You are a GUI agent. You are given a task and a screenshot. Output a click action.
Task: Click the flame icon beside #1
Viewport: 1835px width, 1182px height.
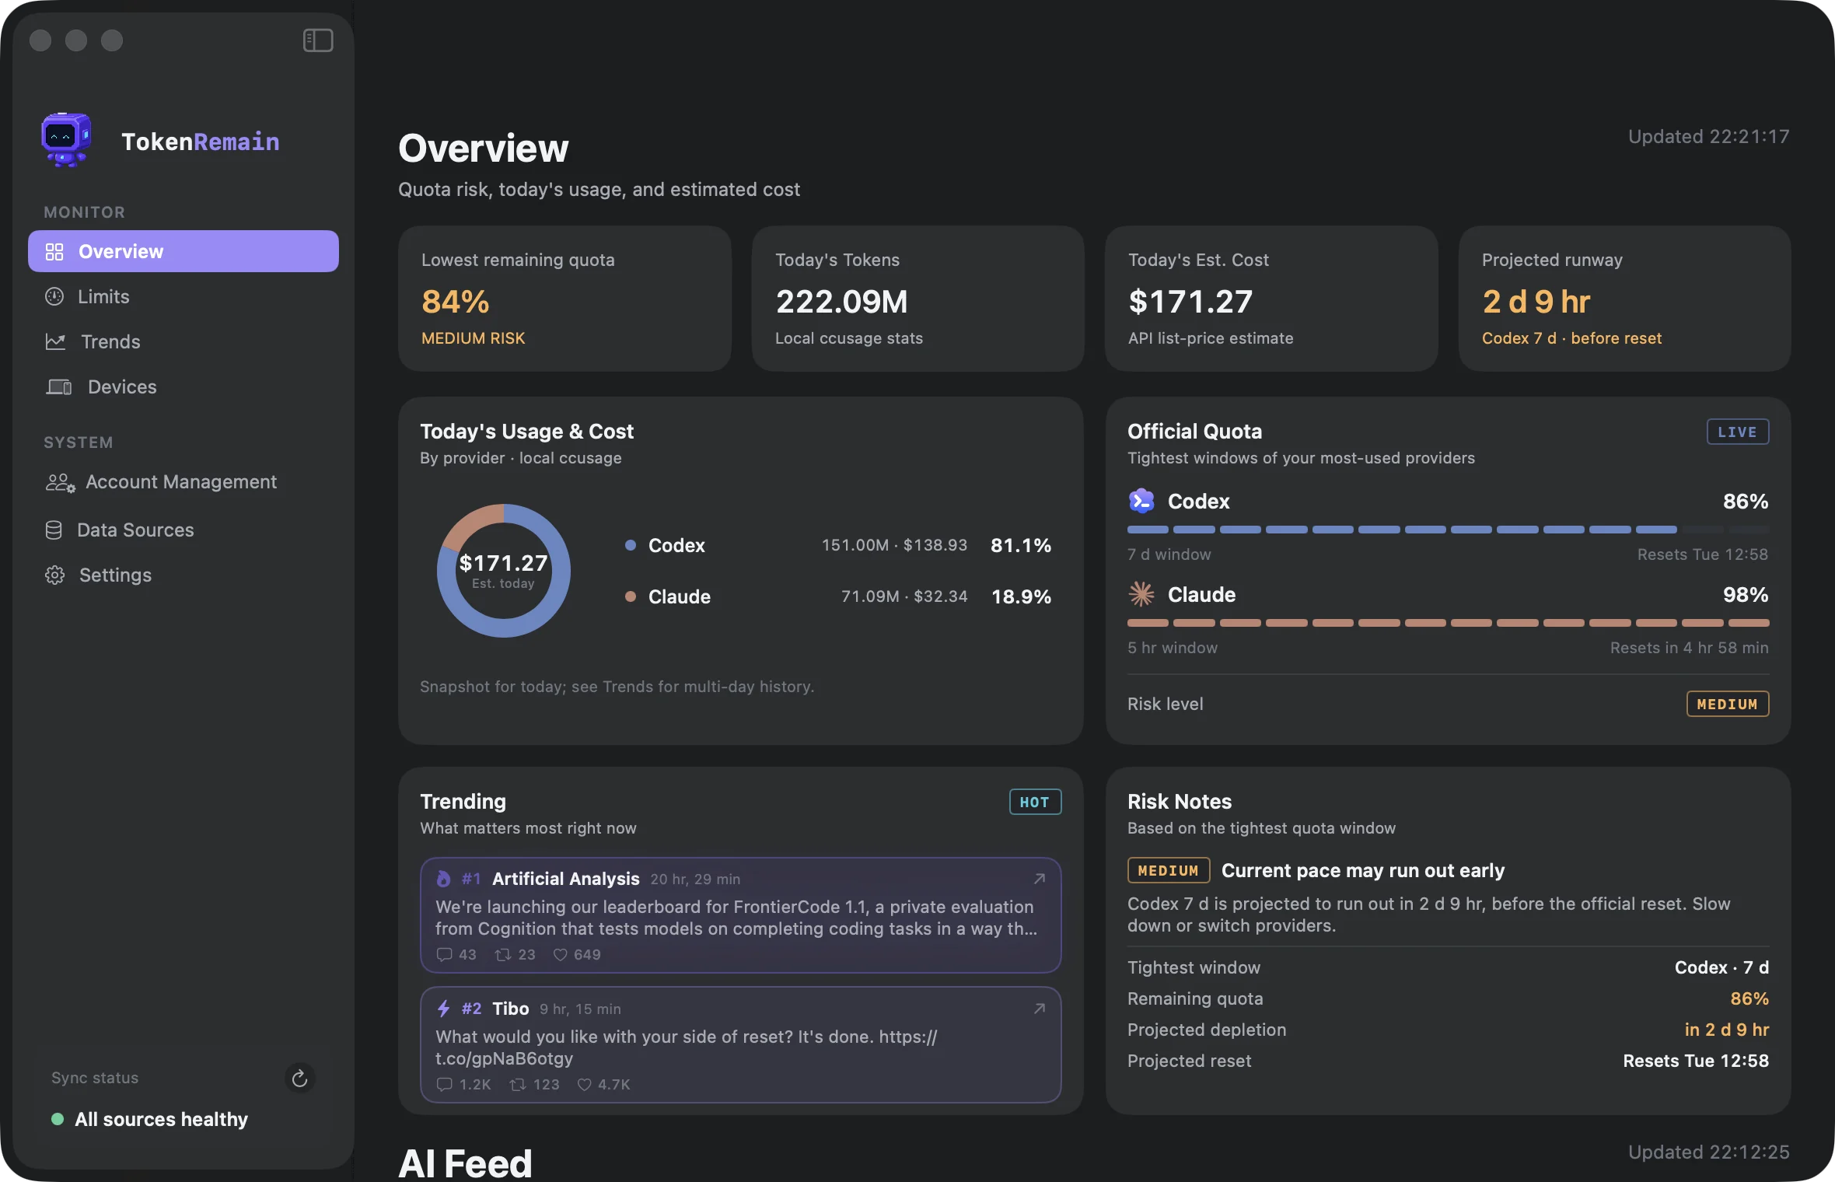pos(444,879)
